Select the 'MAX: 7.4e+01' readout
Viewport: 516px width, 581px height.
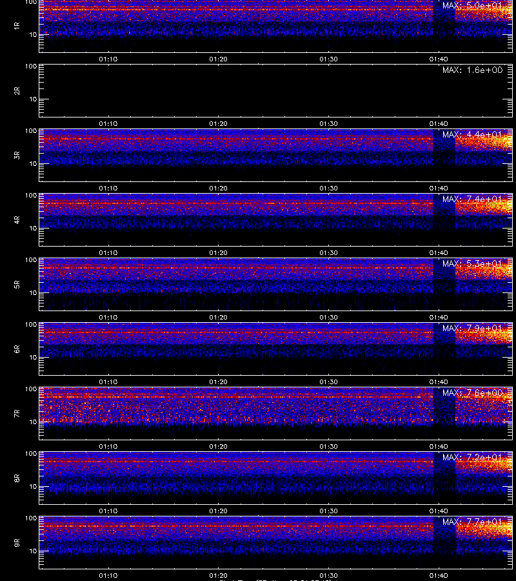pos(472,199)
